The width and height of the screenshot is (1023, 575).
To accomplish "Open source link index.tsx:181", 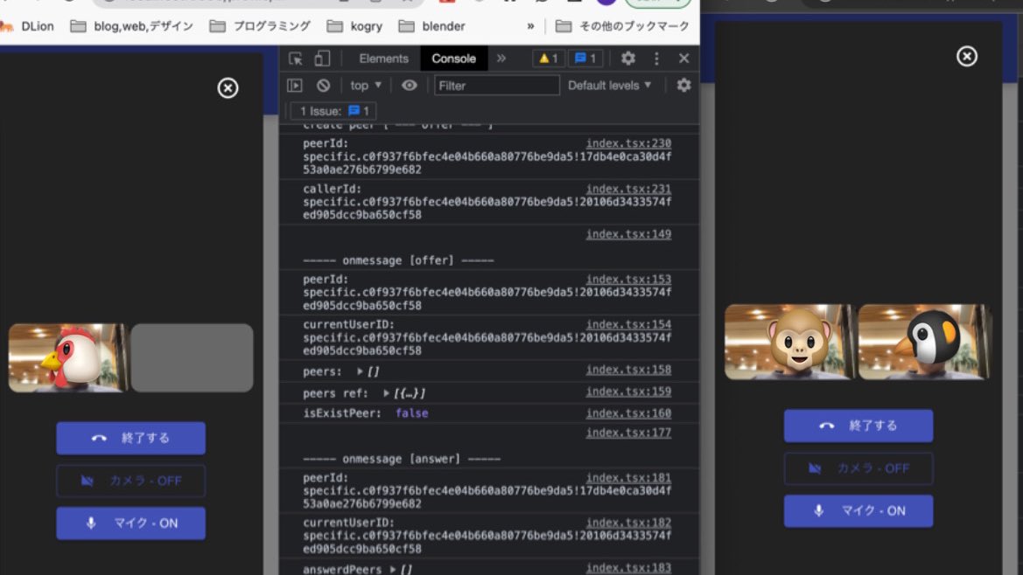I will [628, 477].
